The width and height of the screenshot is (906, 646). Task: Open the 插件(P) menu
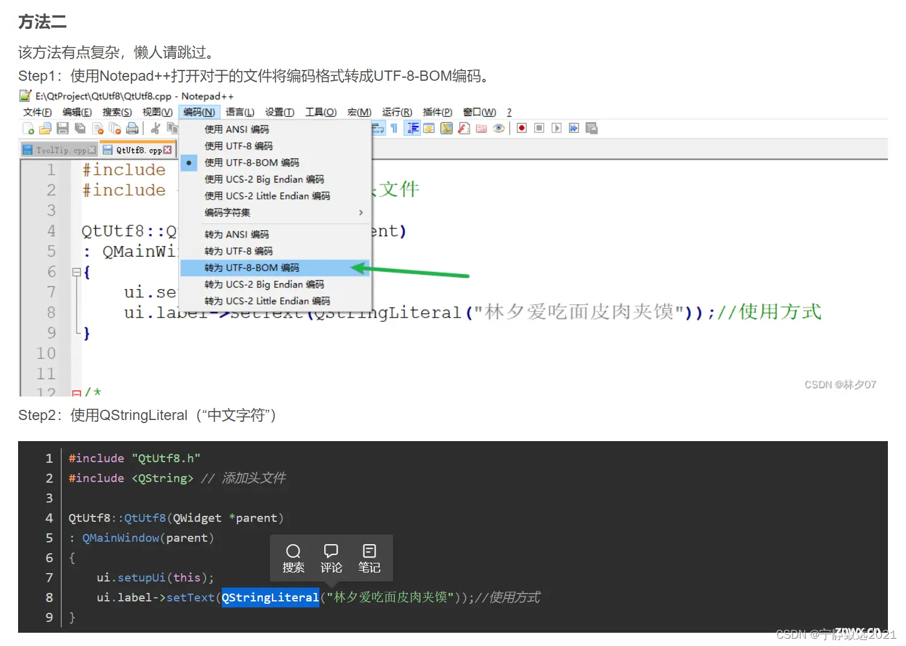pos(438,112)
